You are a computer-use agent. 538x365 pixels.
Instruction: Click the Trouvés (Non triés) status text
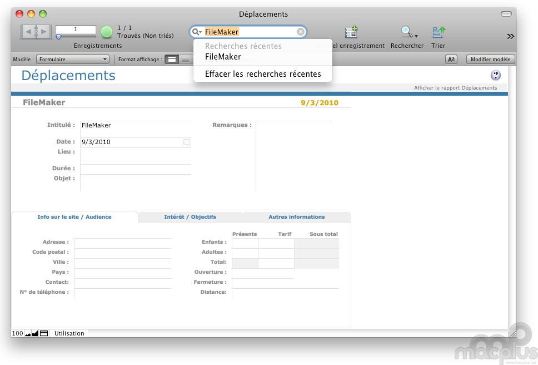[x=146, y=36]
